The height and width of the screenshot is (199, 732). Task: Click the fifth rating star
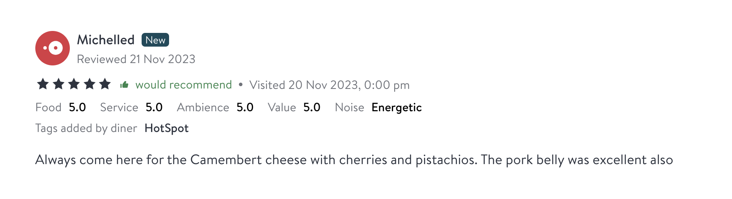coord(105,84)
